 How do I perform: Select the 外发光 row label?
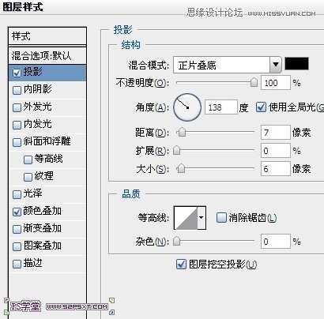37,107
